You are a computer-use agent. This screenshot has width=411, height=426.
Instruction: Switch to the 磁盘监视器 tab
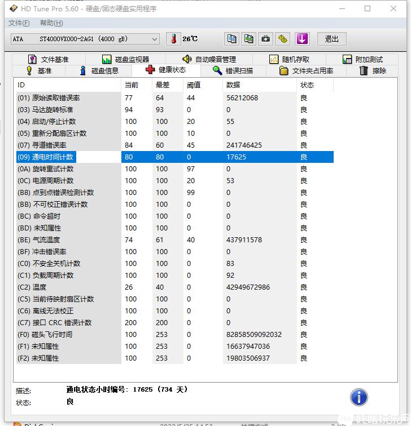tap(125, 59)
